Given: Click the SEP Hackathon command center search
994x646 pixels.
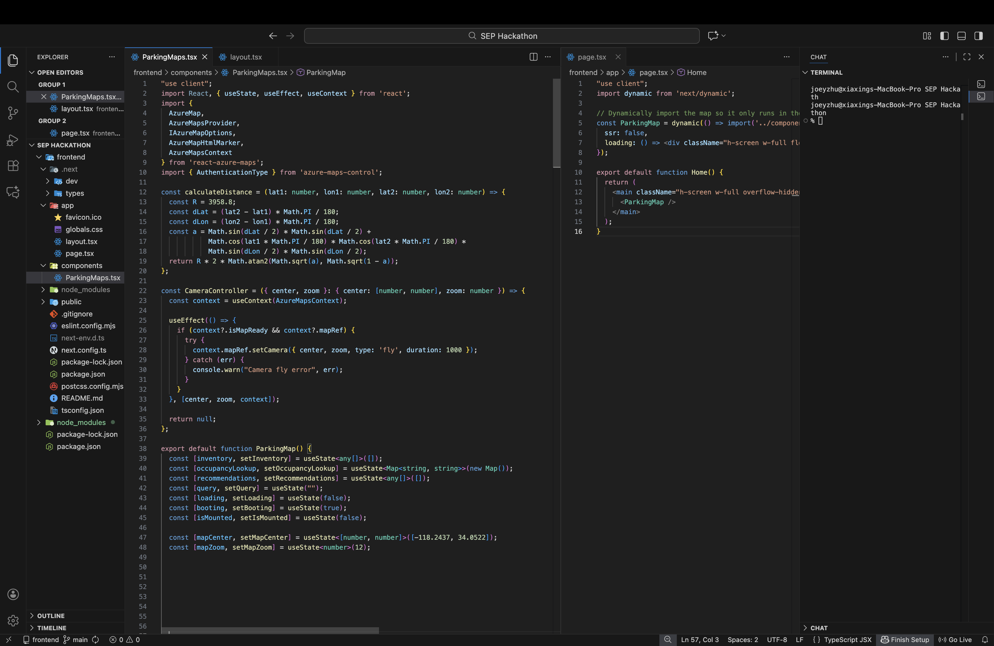Looking at the screenshot, I should pos(502,36).
